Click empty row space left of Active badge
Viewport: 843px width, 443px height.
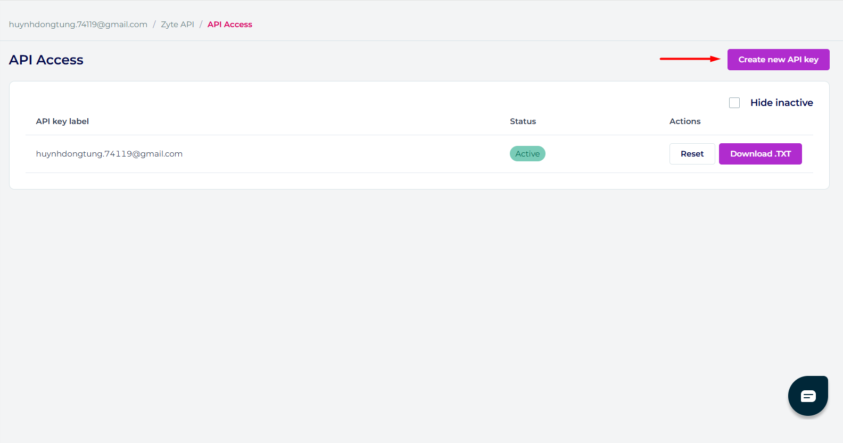pyautogui.click(x=346, y=154)
